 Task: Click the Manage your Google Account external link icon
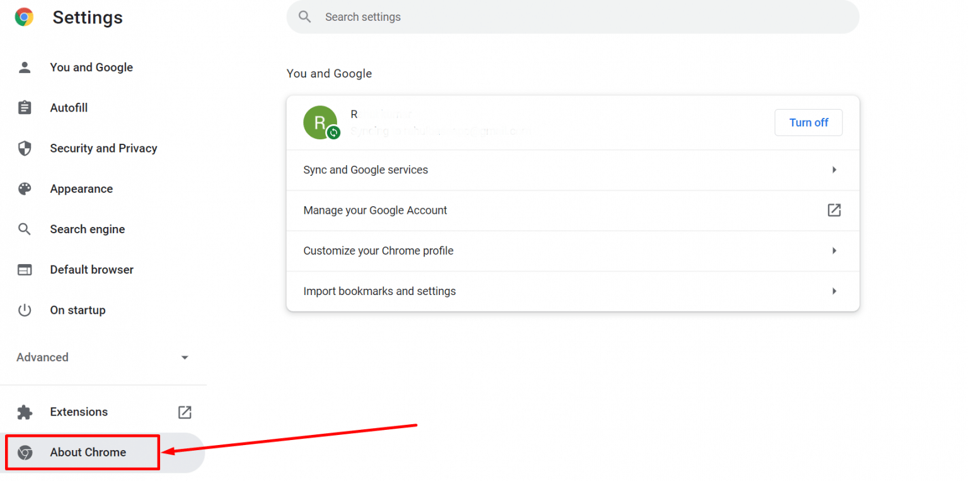tap(834, 210)
